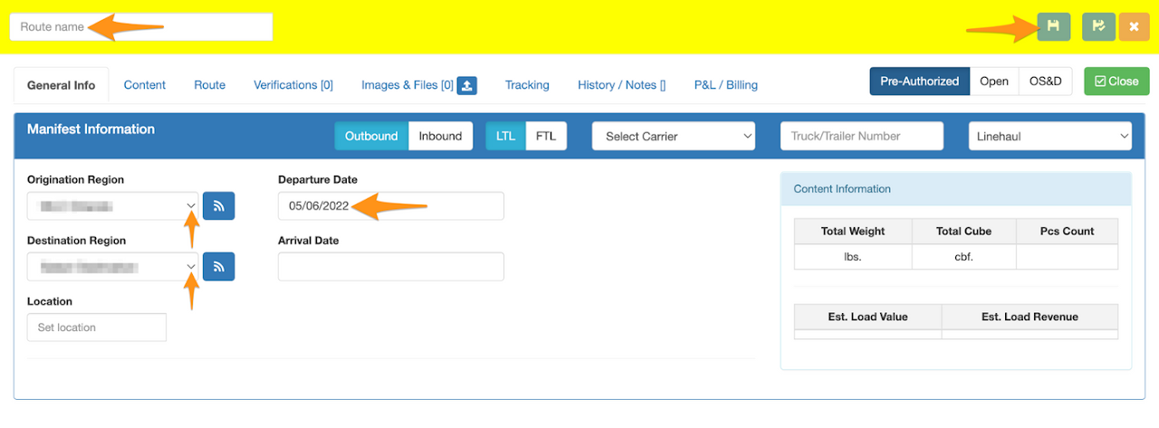Choose the LTL shipment type
Viewport: 1159px width, 428px height.
coord(505,136)
